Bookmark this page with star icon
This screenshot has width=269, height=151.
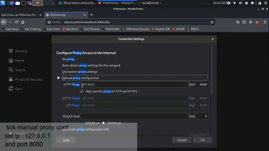(x=212, y=22)
